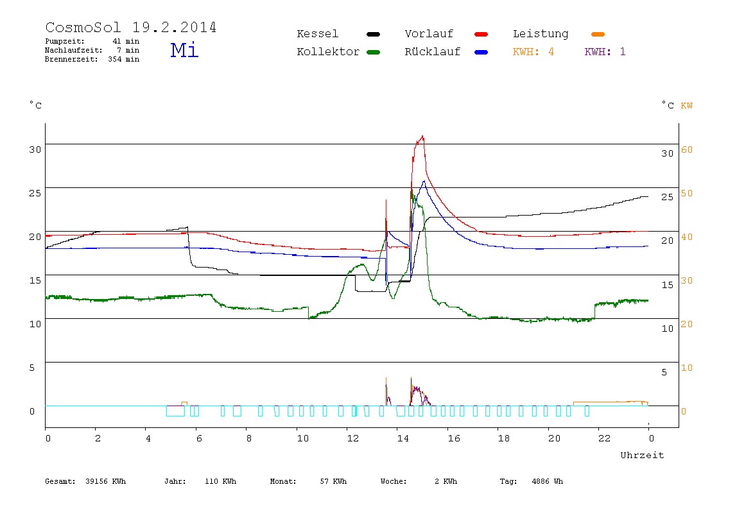Viewport: 737px width, 521px height.
Task: Click the '14' hour tick on time axis
Action: click(x=403, y=438)
